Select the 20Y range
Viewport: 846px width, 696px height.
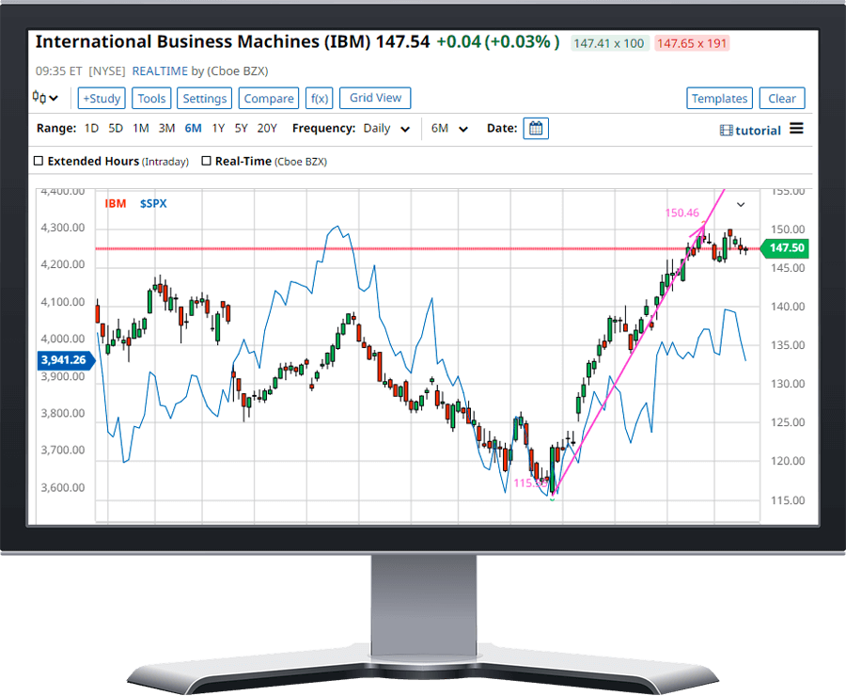click(267, 129)
